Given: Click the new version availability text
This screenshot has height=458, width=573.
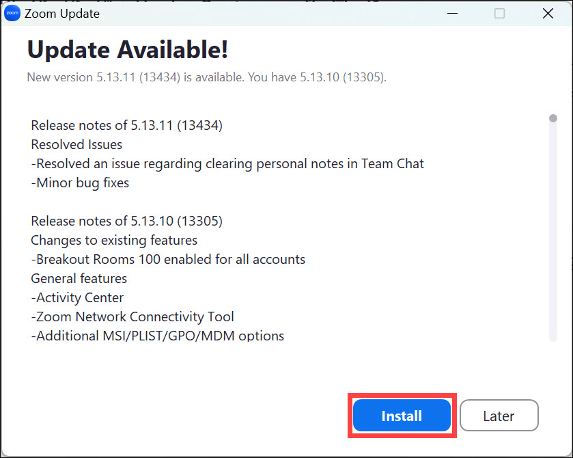Looking at the screenshot, I should coord(206,77).
